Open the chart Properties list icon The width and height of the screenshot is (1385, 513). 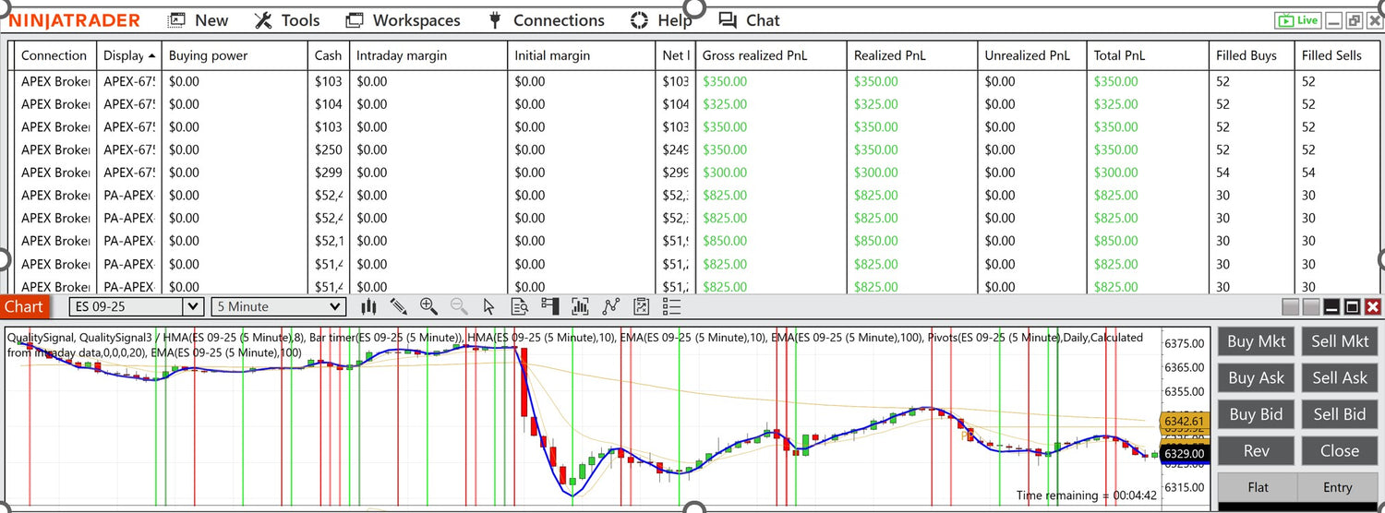click(671, 306)
